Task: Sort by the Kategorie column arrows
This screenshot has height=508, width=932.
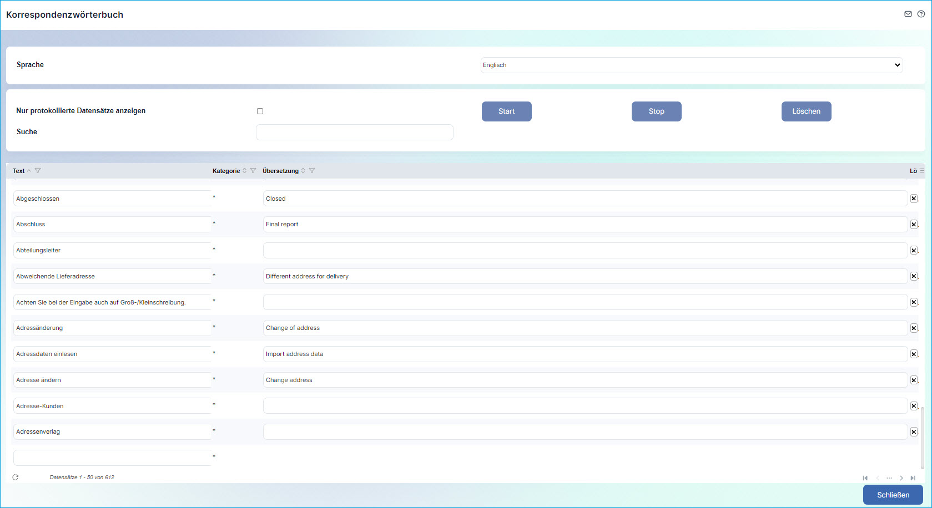Action: click(x=245, y=171)
